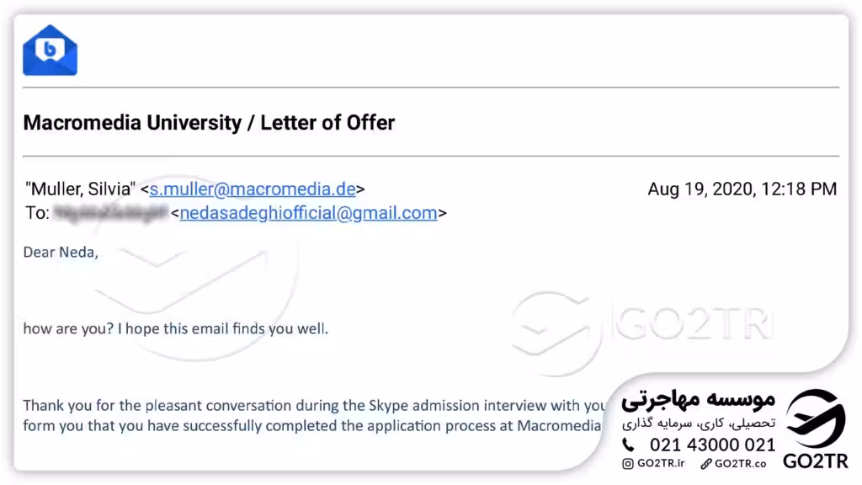Visit the GO2TR.co website link

(740, 464)
